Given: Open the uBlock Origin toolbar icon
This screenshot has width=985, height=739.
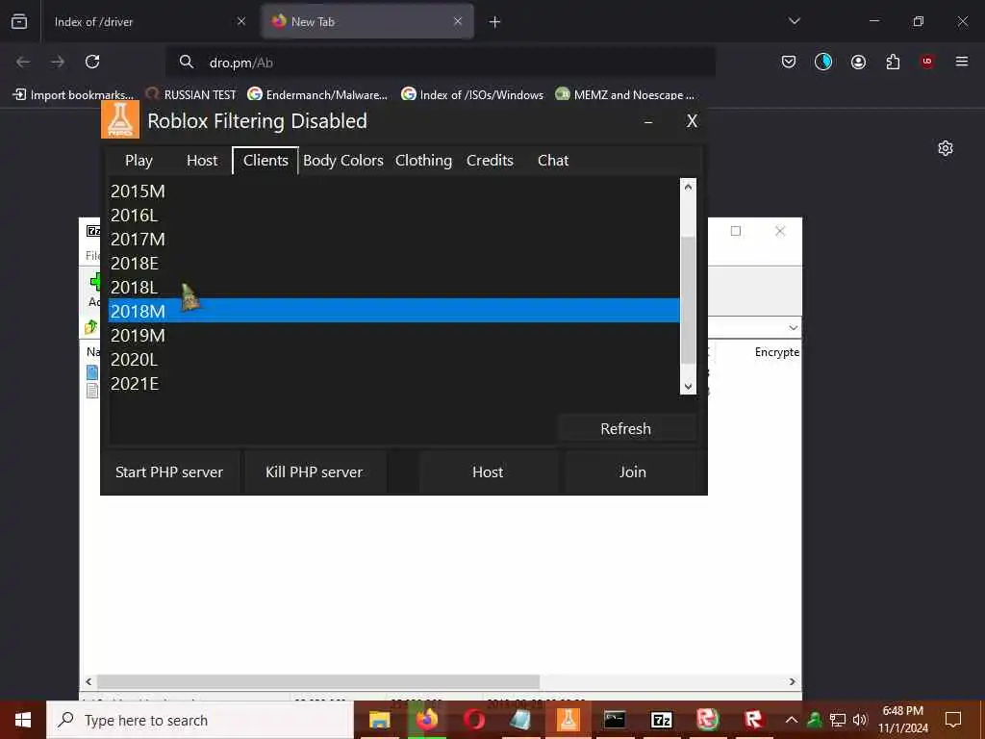Looking at the screenshot, I should click(927, 62).
